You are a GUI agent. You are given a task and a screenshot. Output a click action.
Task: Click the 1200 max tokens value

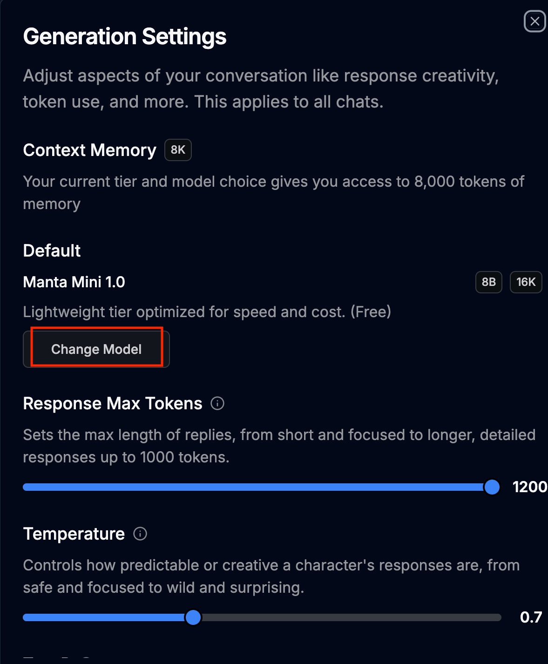(x=529, y=487)
